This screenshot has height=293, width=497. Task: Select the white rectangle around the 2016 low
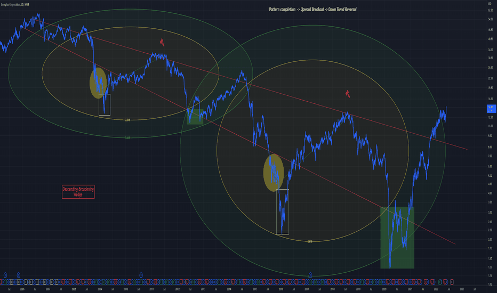[283, 211]
